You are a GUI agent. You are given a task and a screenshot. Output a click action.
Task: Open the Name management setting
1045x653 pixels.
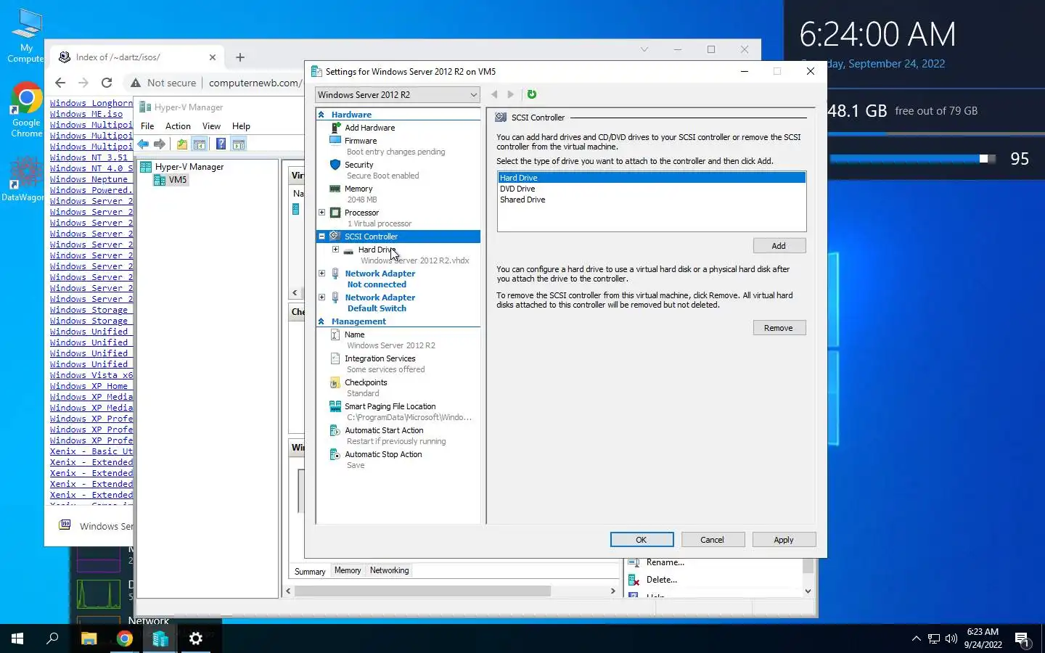354,334
